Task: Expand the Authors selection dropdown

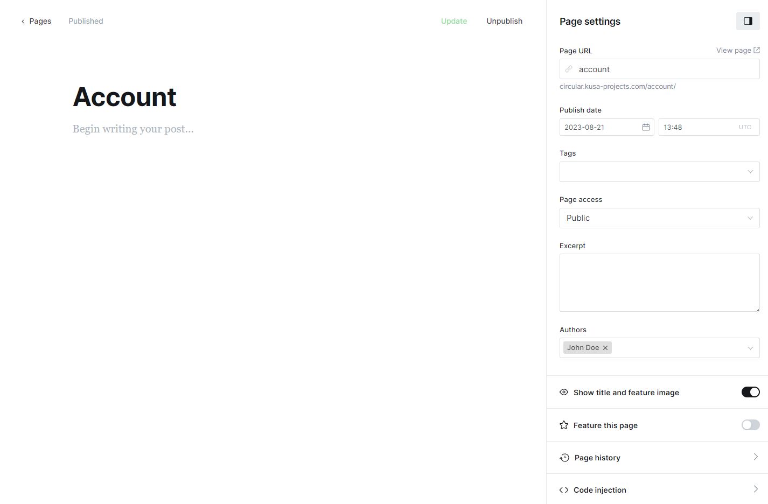Action: (x=750, y=347)
